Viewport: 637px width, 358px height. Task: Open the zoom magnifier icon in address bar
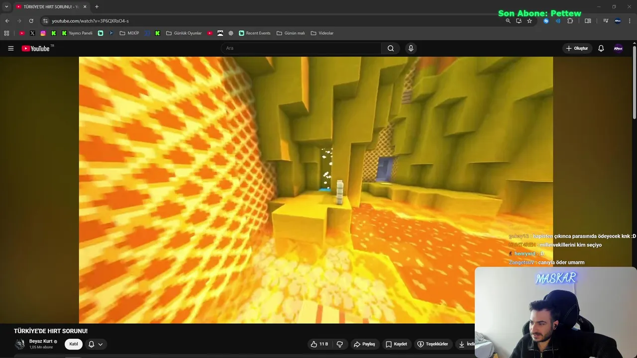pos(508,21)
